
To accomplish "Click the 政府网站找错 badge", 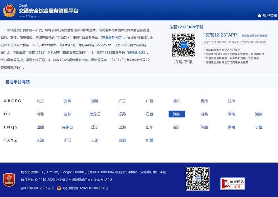I will [x=232, y=184].
